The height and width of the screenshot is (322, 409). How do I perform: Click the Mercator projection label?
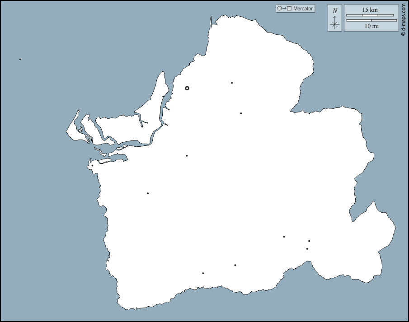pyautogui.click(x=303, y=9)
